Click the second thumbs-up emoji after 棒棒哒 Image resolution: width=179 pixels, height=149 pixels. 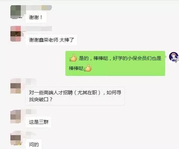coord(88,68)
